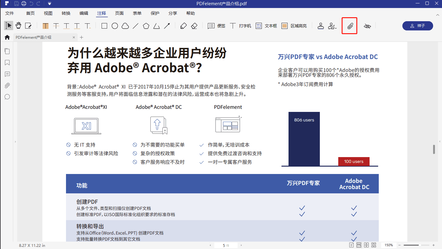Switch to two-page continuous view

(374, 245)
